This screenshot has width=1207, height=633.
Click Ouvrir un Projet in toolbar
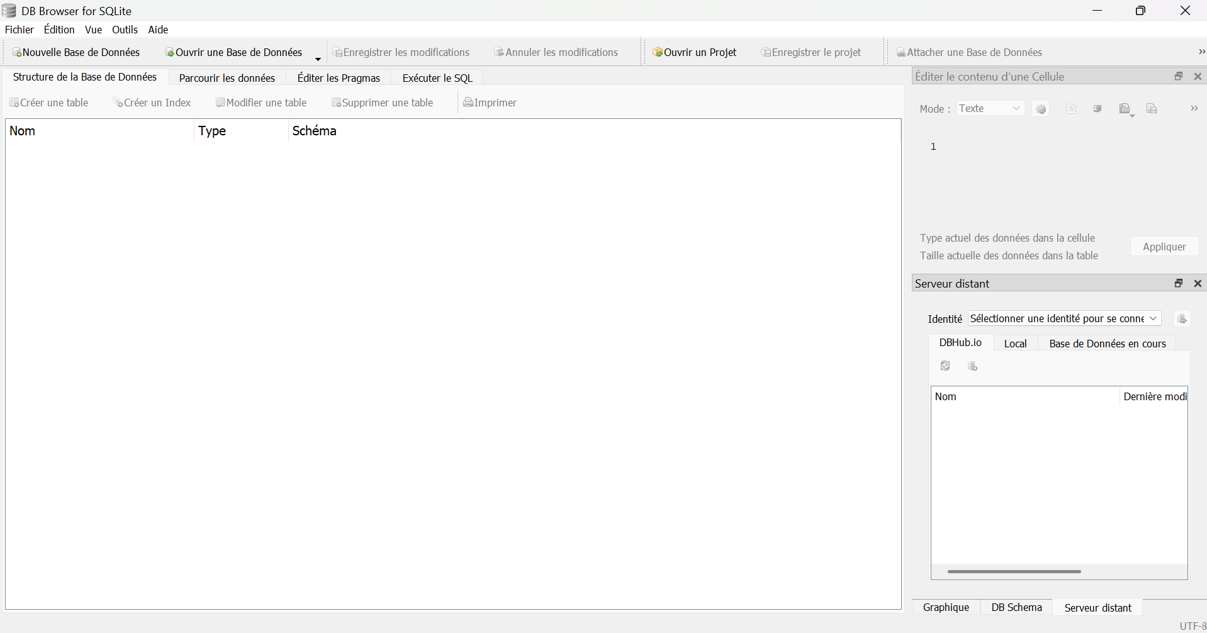[695, 52]
